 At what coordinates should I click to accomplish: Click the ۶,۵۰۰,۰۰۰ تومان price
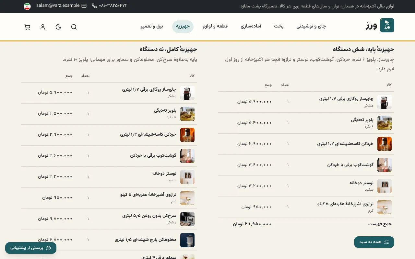(55, 113)
